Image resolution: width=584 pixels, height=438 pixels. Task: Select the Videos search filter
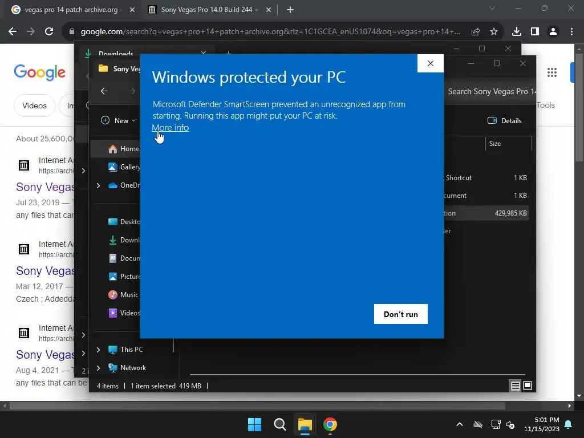(34, 106)
